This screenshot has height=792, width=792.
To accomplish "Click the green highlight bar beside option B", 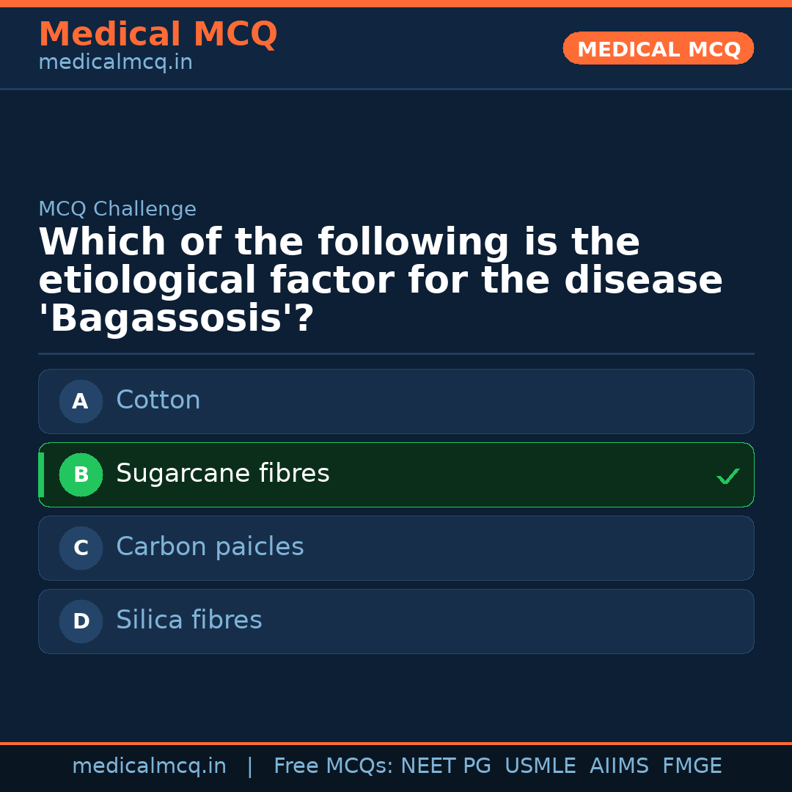I will 41,474.
